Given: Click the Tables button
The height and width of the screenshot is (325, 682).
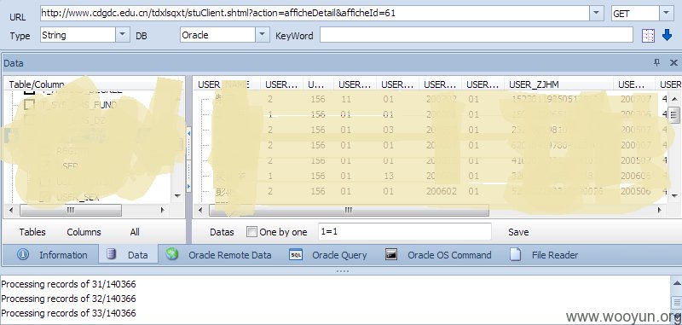Looking at the screenshot, I should point(32,232).
